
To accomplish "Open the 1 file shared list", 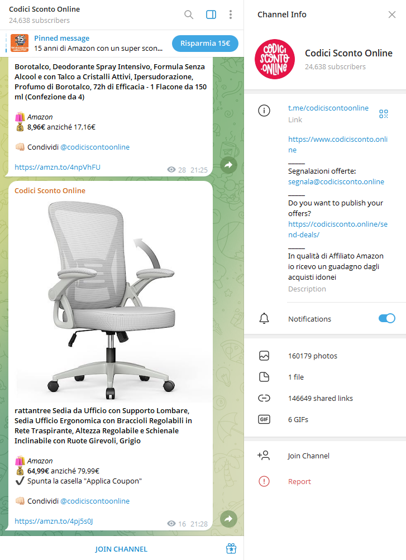I will (325, 377).
